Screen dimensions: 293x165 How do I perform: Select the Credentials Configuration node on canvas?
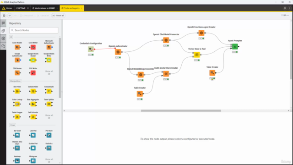click(91, 49)
